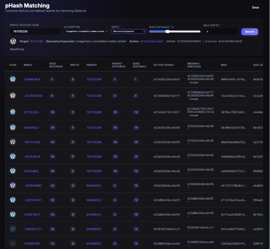270x249 pixels.
Task: Click seed distance badge 4 in row -2133341160
Action: pos(52,96)
